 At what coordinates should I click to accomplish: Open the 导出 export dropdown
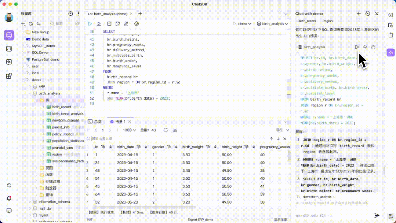tap(282, 130)
